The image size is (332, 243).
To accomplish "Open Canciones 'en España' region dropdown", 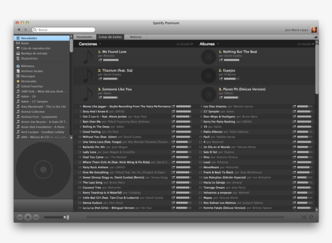I will pos(184,44).
